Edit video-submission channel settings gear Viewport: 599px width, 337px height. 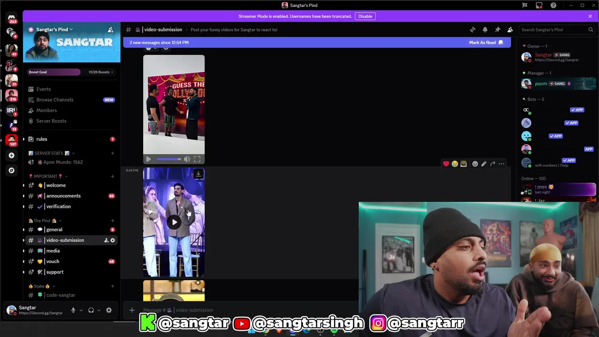[x=112, y=240]
